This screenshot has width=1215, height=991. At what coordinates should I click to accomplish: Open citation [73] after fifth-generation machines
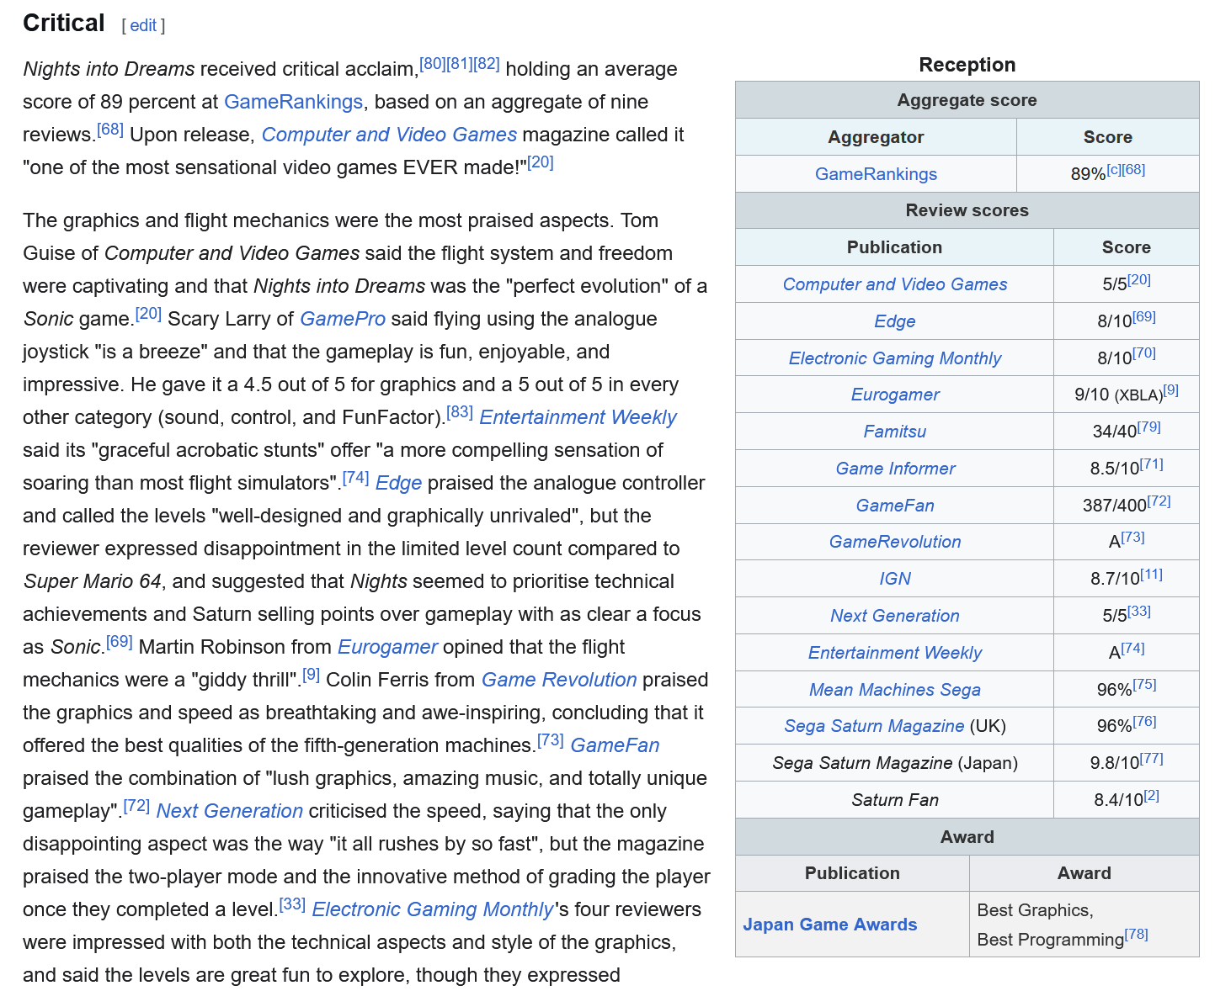click(551, 740)
